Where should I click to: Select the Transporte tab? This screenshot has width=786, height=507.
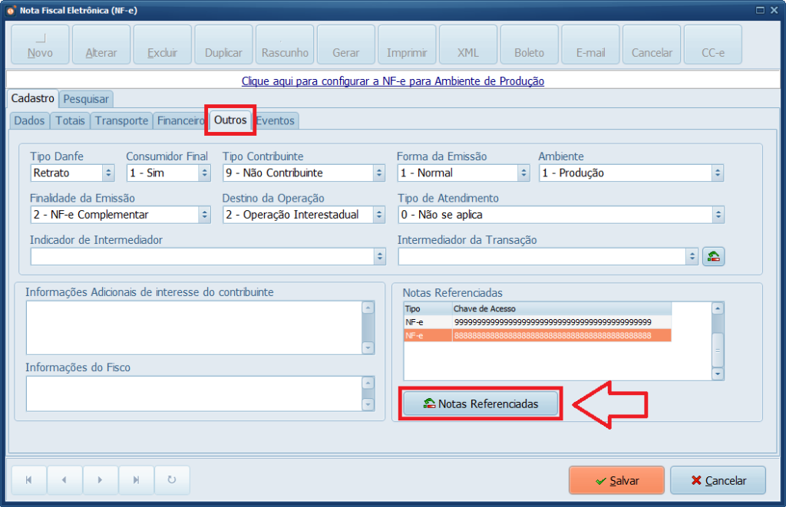pyautogui.click(x=121, y=120)
